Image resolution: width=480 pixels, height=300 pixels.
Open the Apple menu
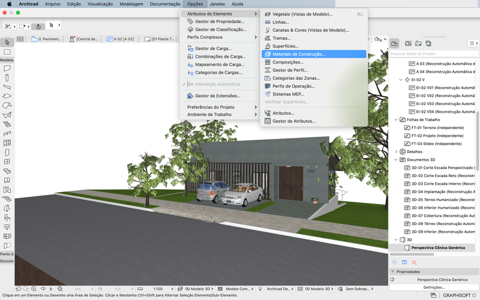(9, 4)
